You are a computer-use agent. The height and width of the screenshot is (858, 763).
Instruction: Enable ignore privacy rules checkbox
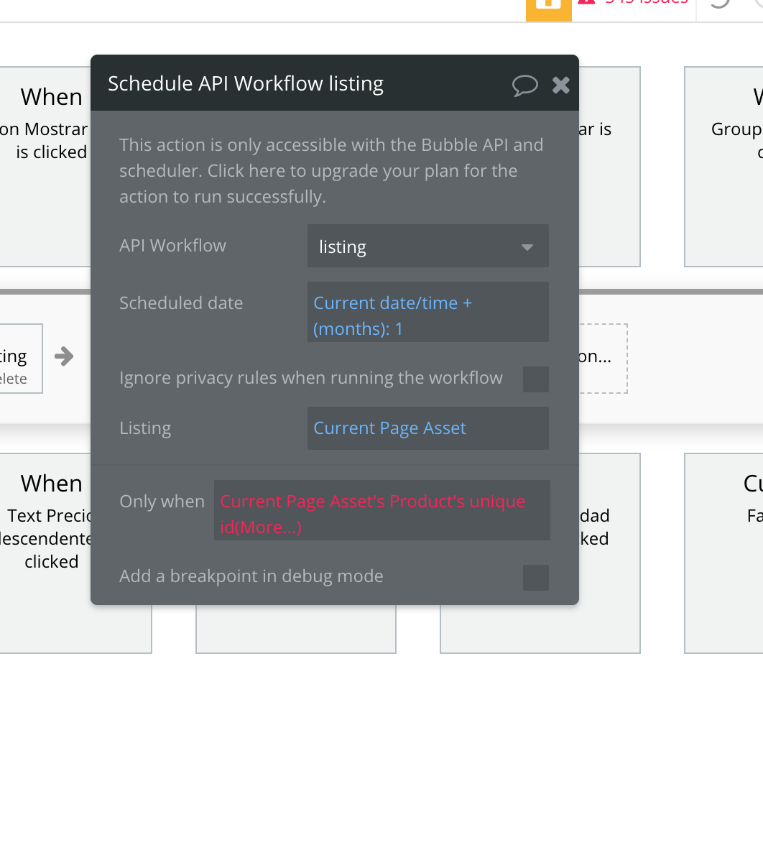[x=535, y=379]
